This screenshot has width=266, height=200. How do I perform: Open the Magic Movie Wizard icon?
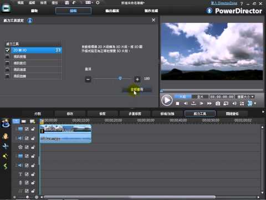(6, 123)
